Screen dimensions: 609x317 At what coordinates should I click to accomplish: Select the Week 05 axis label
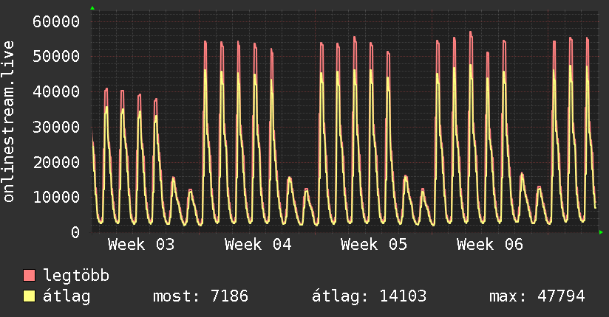coord(374,245)
